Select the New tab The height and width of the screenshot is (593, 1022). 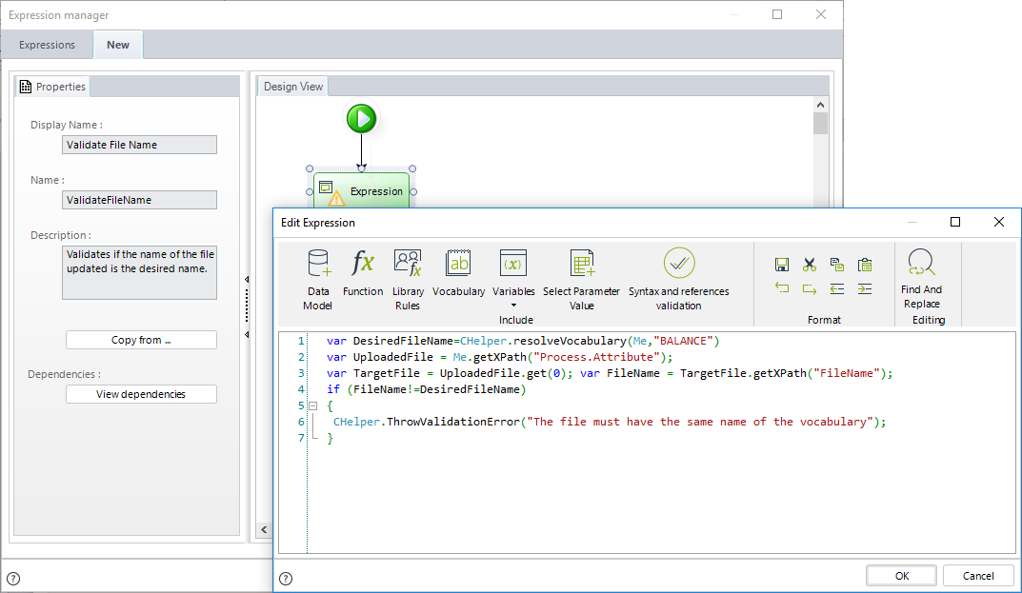[x=118, y=45]
